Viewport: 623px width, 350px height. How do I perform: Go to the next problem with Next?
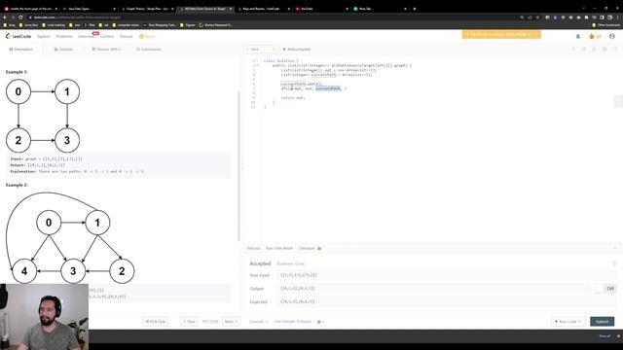click(x=232, y=322)
